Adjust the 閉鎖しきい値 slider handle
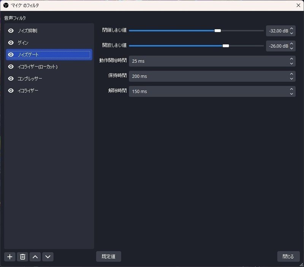 218,31
